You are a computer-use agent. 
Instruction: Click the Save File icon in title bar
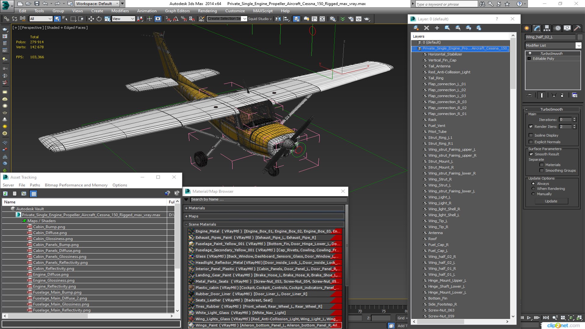click(x=37, y=4)
